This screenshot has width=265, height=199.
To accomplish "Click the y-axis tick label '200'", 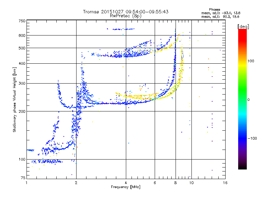I will [22, 111].
